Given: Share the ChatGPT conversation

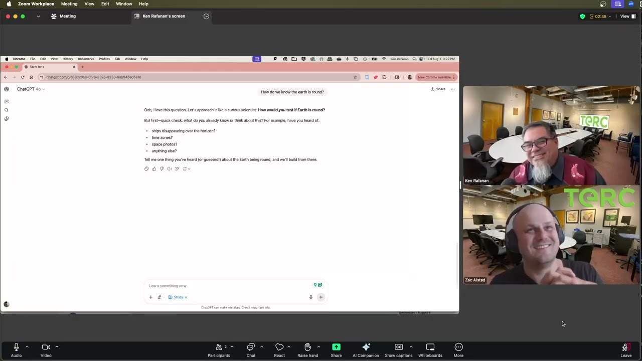Looking at the screenshot, I should coord(438,89).
